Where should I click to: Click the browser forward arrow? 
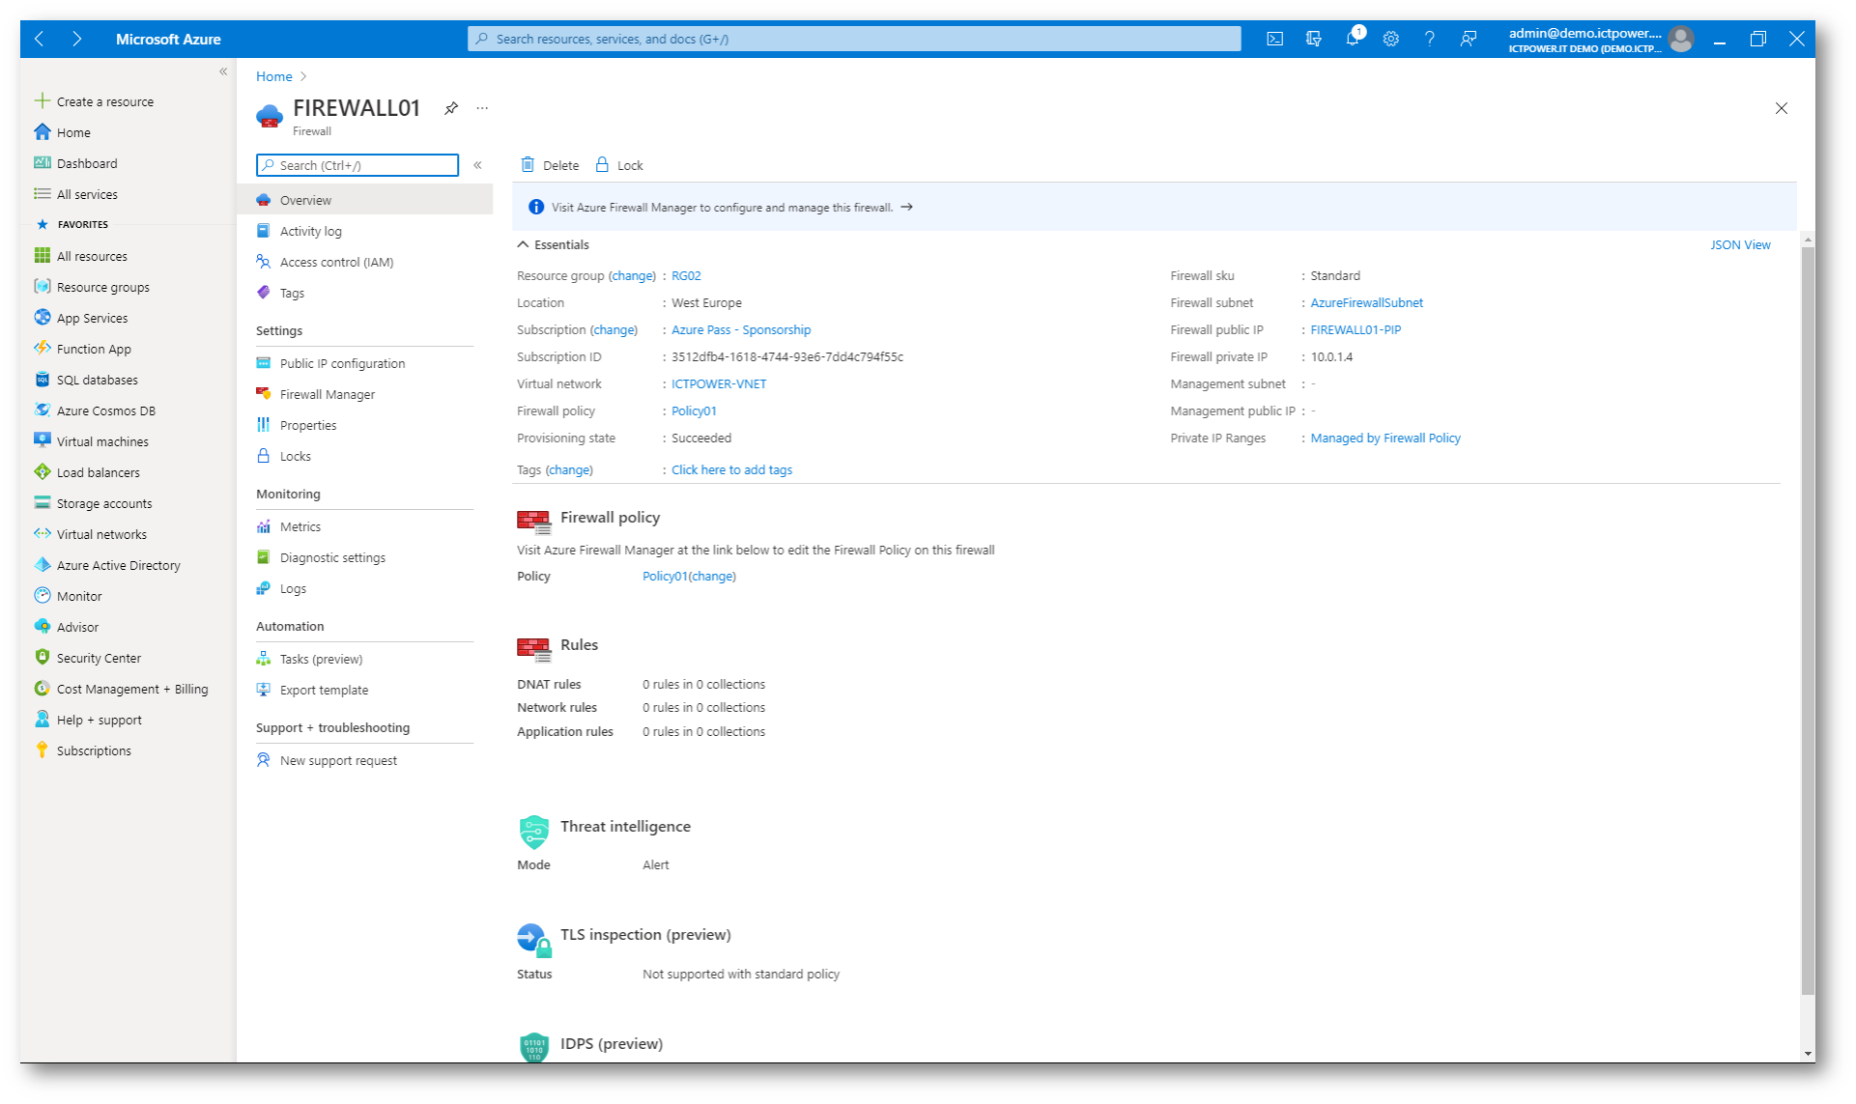point(76,39)
